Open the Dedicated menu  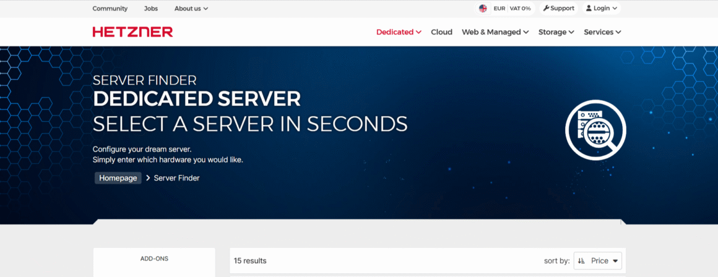(399, 32)
